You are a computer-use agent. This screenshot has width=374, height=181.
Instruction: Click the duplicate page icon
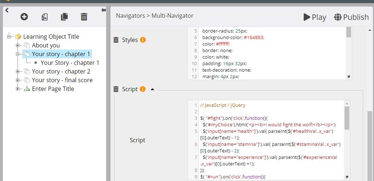point(64,17)
